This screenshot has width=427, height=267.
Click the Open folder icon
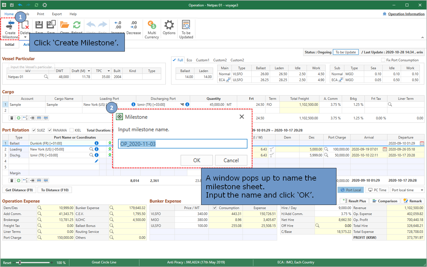[x=64, y=25]
